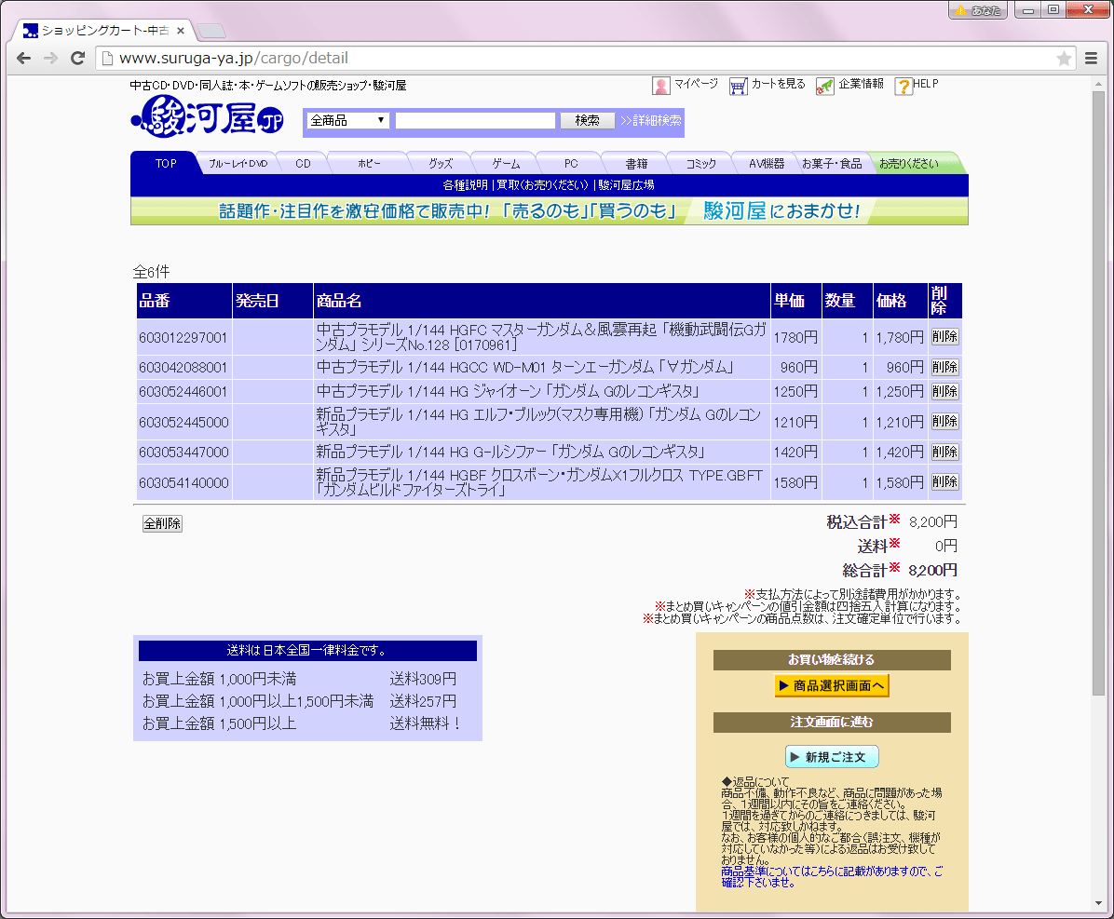Click the HELP text link
The width and height of the screenshot is (1114, 919).
pyautogui.click(x=926, y=84)
